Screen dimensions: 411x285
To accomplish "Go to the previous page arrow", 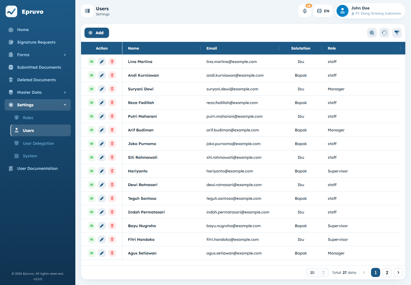I will (364, 272).
